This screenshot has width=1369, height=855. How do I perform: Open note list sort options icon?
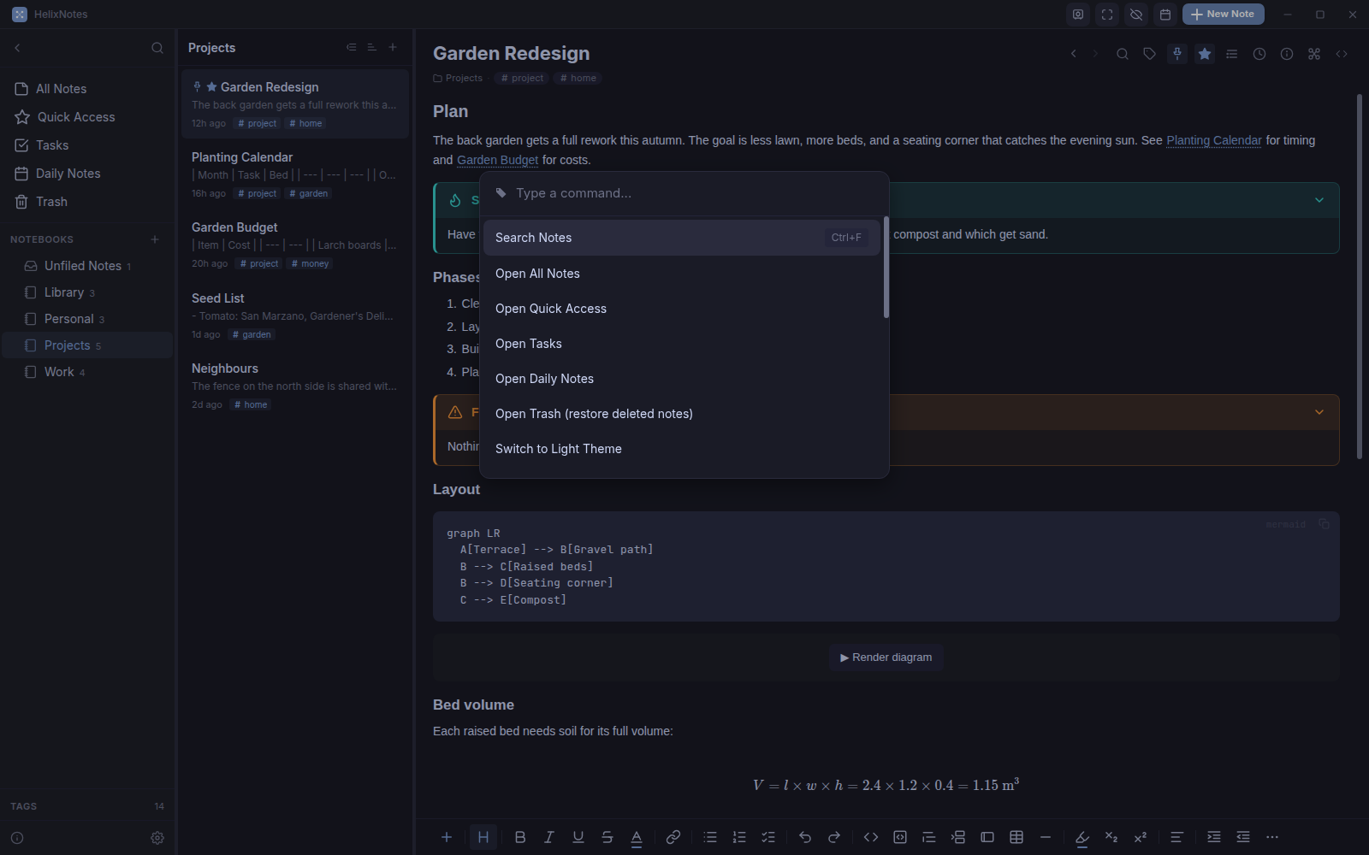click(371, 48)
